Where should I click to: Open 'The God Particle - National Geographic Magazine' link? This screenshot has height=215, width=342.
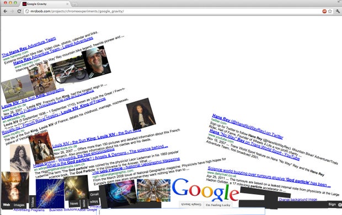tap(136, 166)
